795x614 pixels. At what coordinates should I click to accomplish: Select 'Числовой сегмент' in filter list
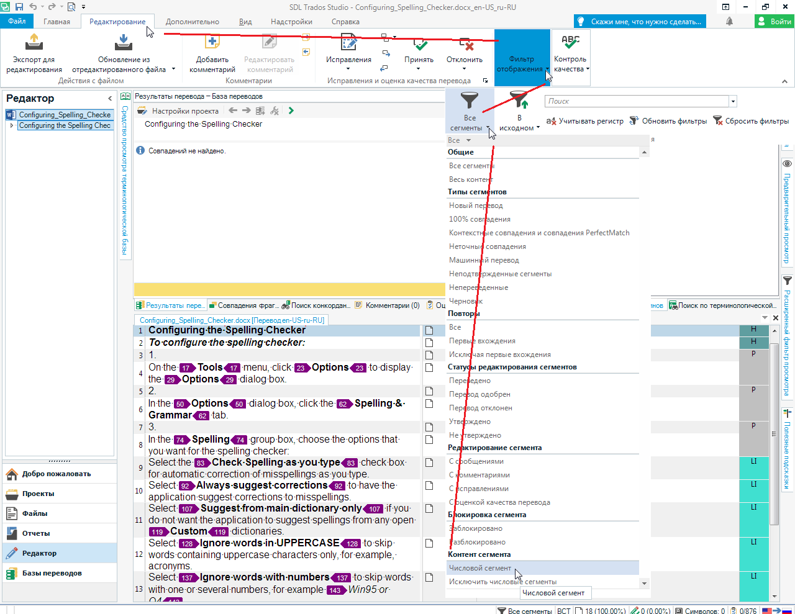click(480, 568)
